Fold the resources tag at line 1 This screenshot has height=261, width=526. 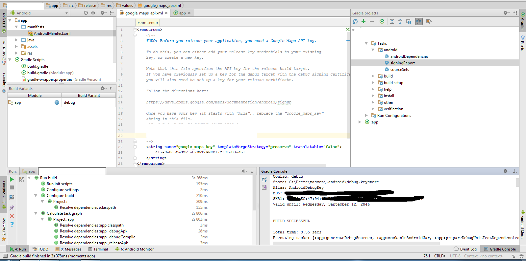135,30
